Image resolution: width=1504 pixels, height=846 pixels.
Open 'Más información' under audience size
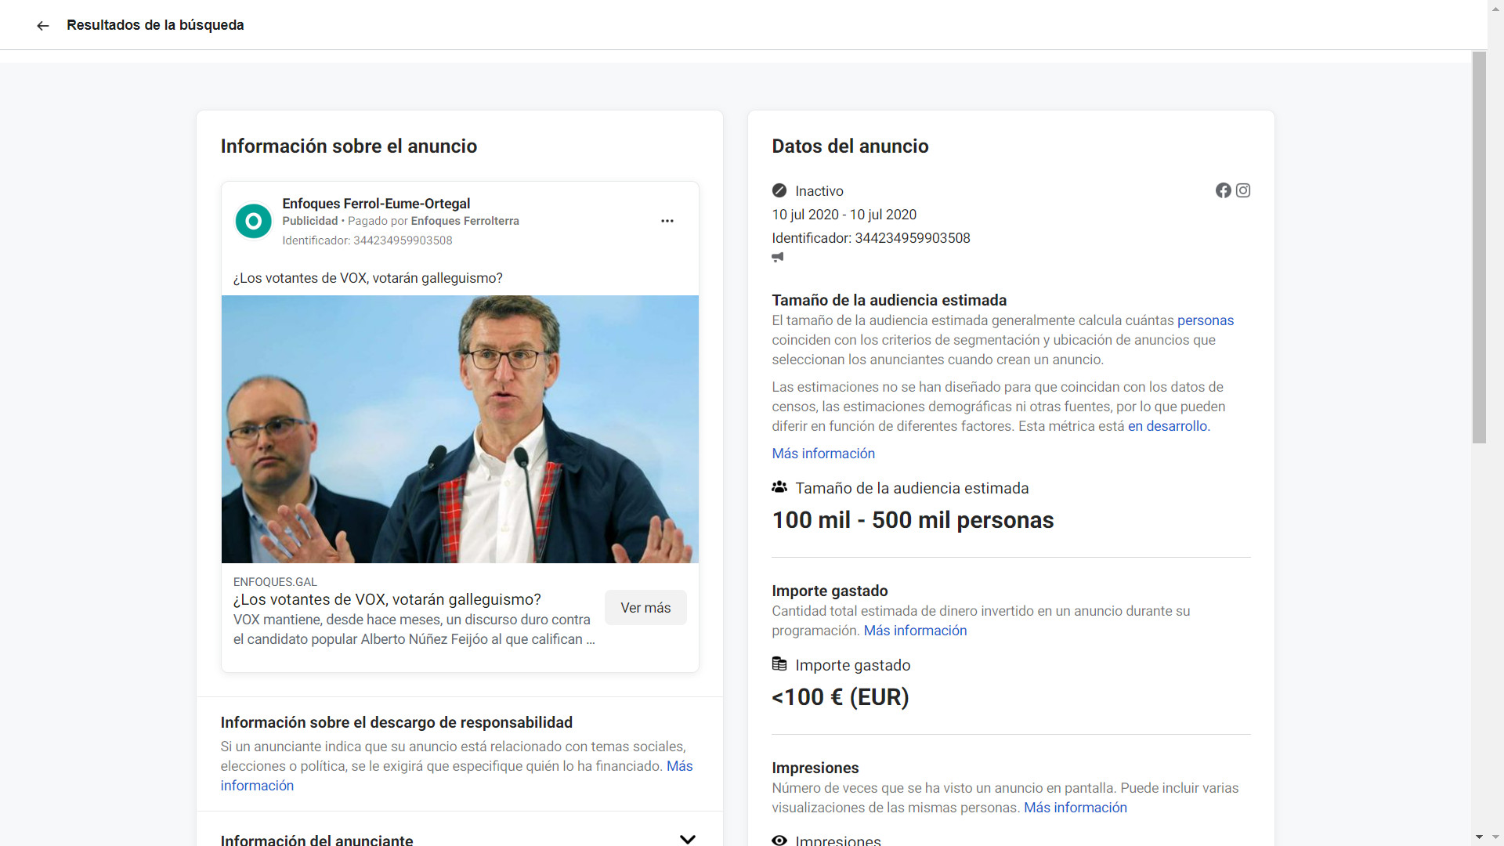click(x=823, y=454)
